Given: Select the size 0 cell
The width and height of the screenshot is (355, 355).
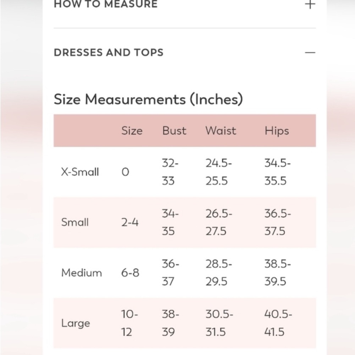Looking at the screenshot, I should [125, 172].
